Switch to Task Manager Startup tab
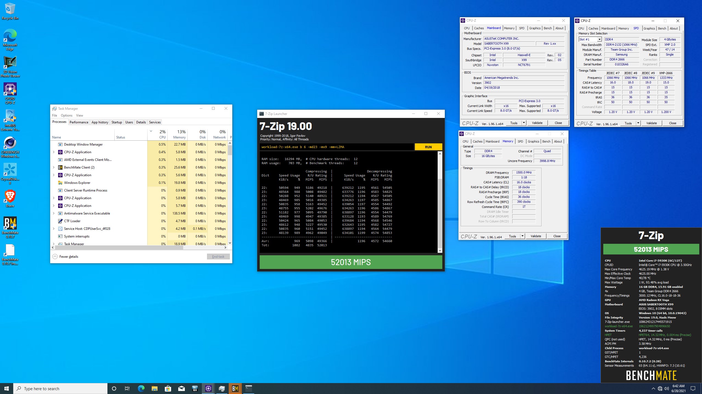The height and width of the screenshot is (394, 702). tap(117, 122)
